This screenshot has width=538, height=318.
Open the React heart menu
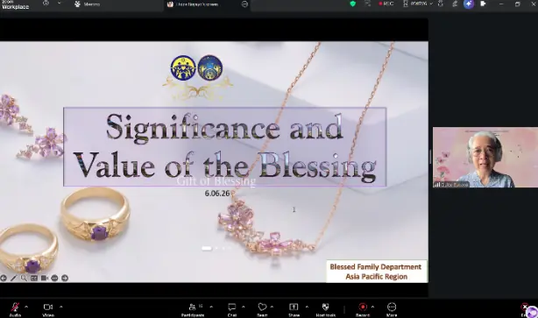coord(262,308)
